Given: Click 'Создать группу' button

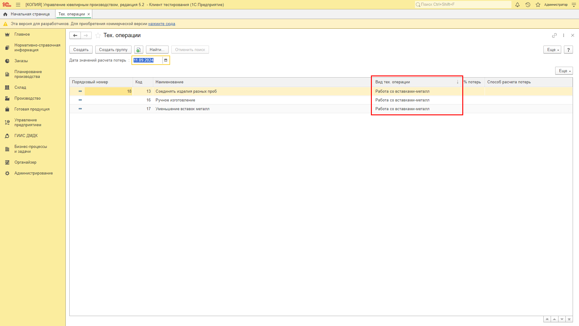Looking at the screenshot, I should [x=114, y=50].
